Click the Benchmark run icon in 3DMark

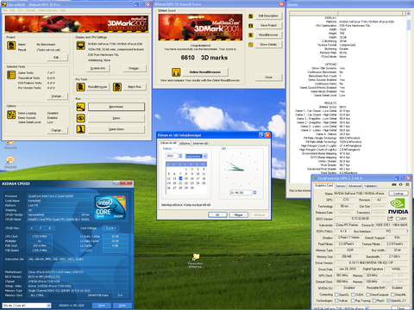[x=81, y=107]
